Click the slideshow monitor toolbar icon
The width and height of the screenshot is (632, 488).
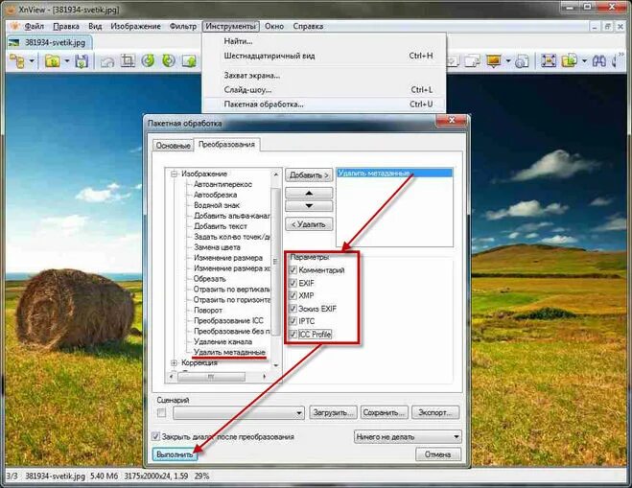click(x=494, y=61)
